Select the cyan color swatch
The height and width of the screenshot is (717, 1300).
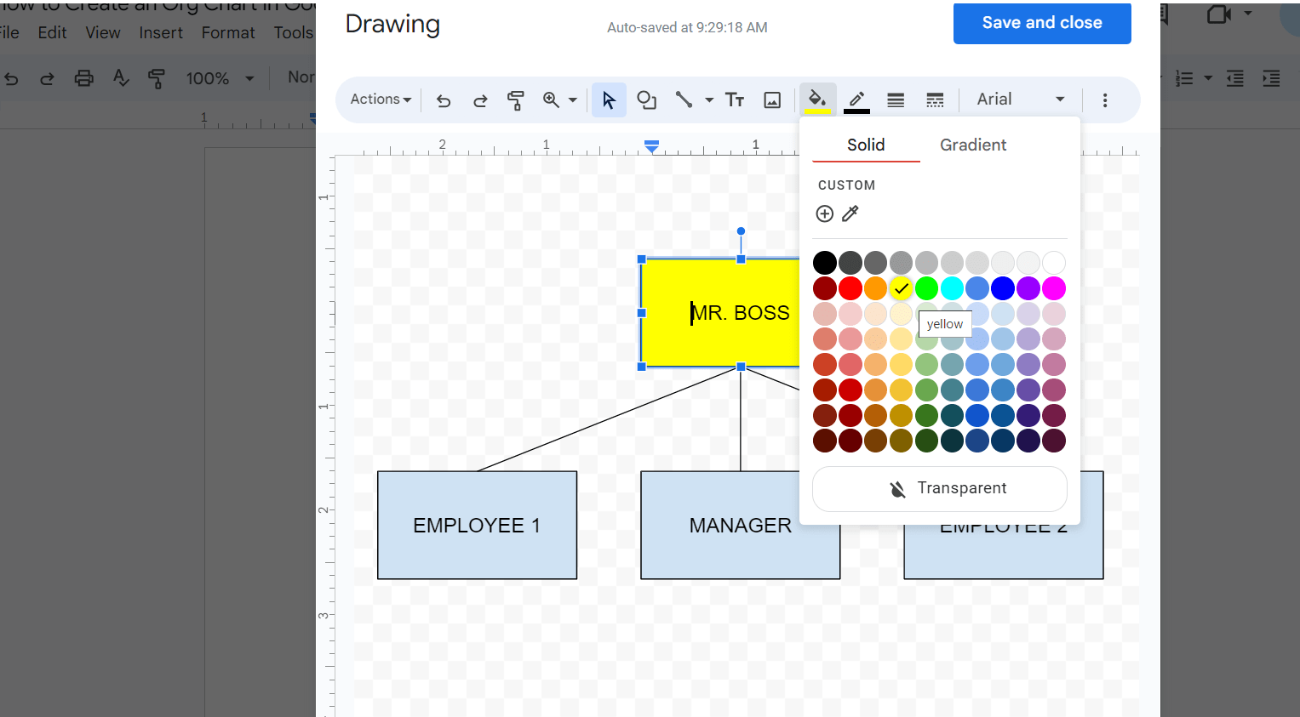click(x=952, y=288)
